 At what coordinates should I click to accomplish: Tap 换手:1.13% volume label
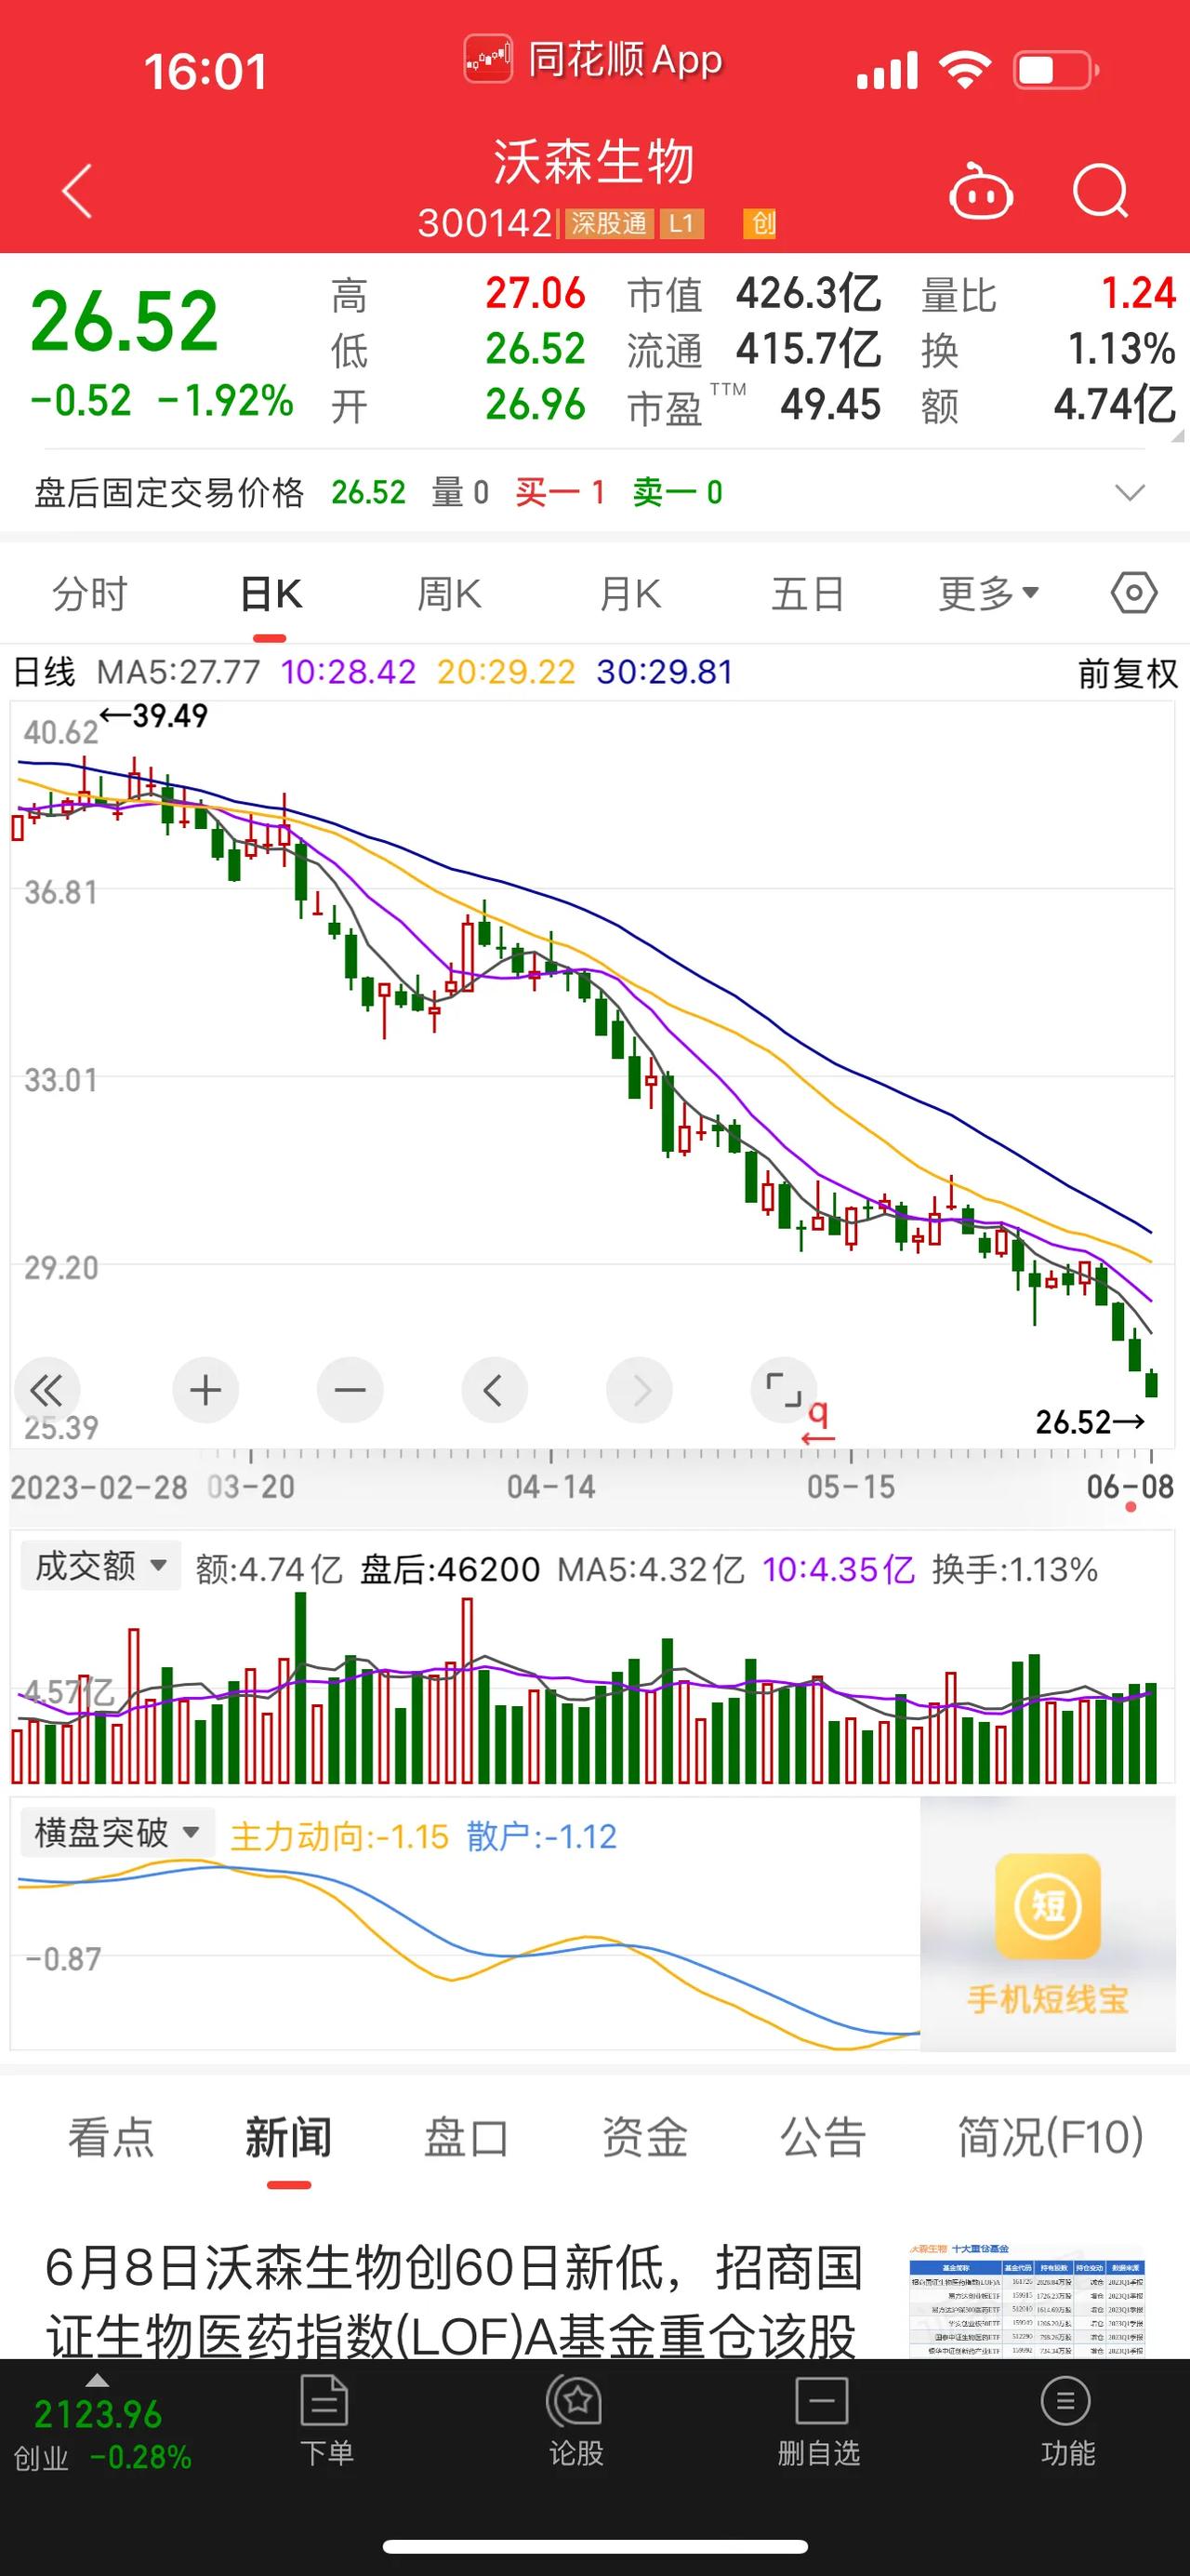(x=1014, y=1569)
